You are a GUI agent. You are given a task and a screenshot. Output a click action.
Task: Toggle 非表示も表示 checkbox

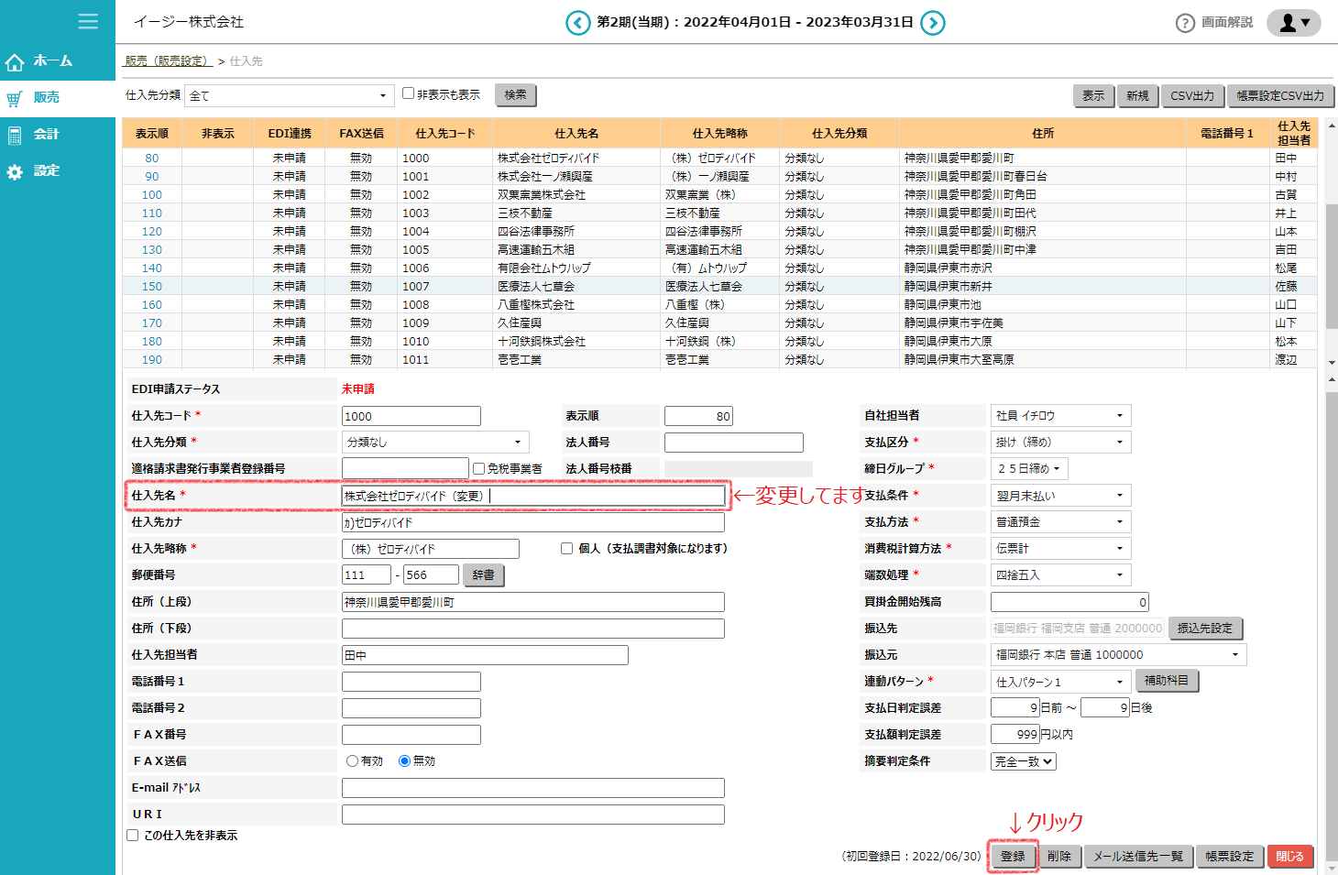click(409, 93)
